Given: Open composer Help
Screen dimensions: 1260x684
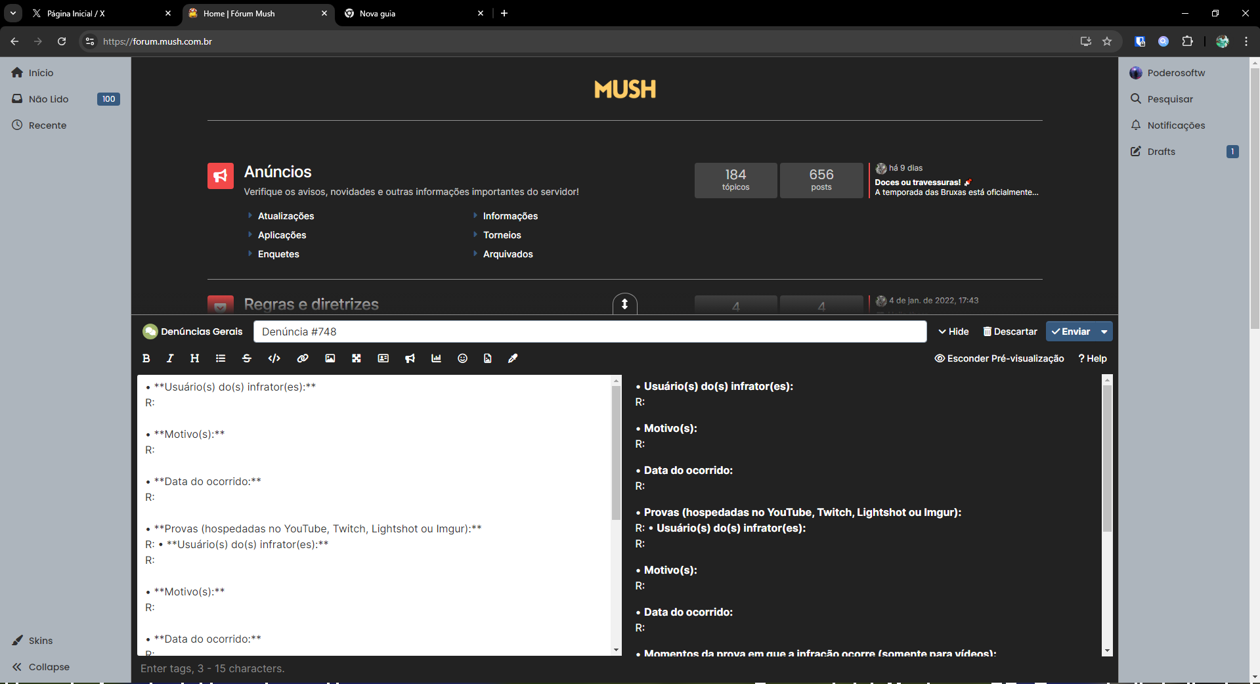Looking at the screenshot, I should tap(1093, 358).
